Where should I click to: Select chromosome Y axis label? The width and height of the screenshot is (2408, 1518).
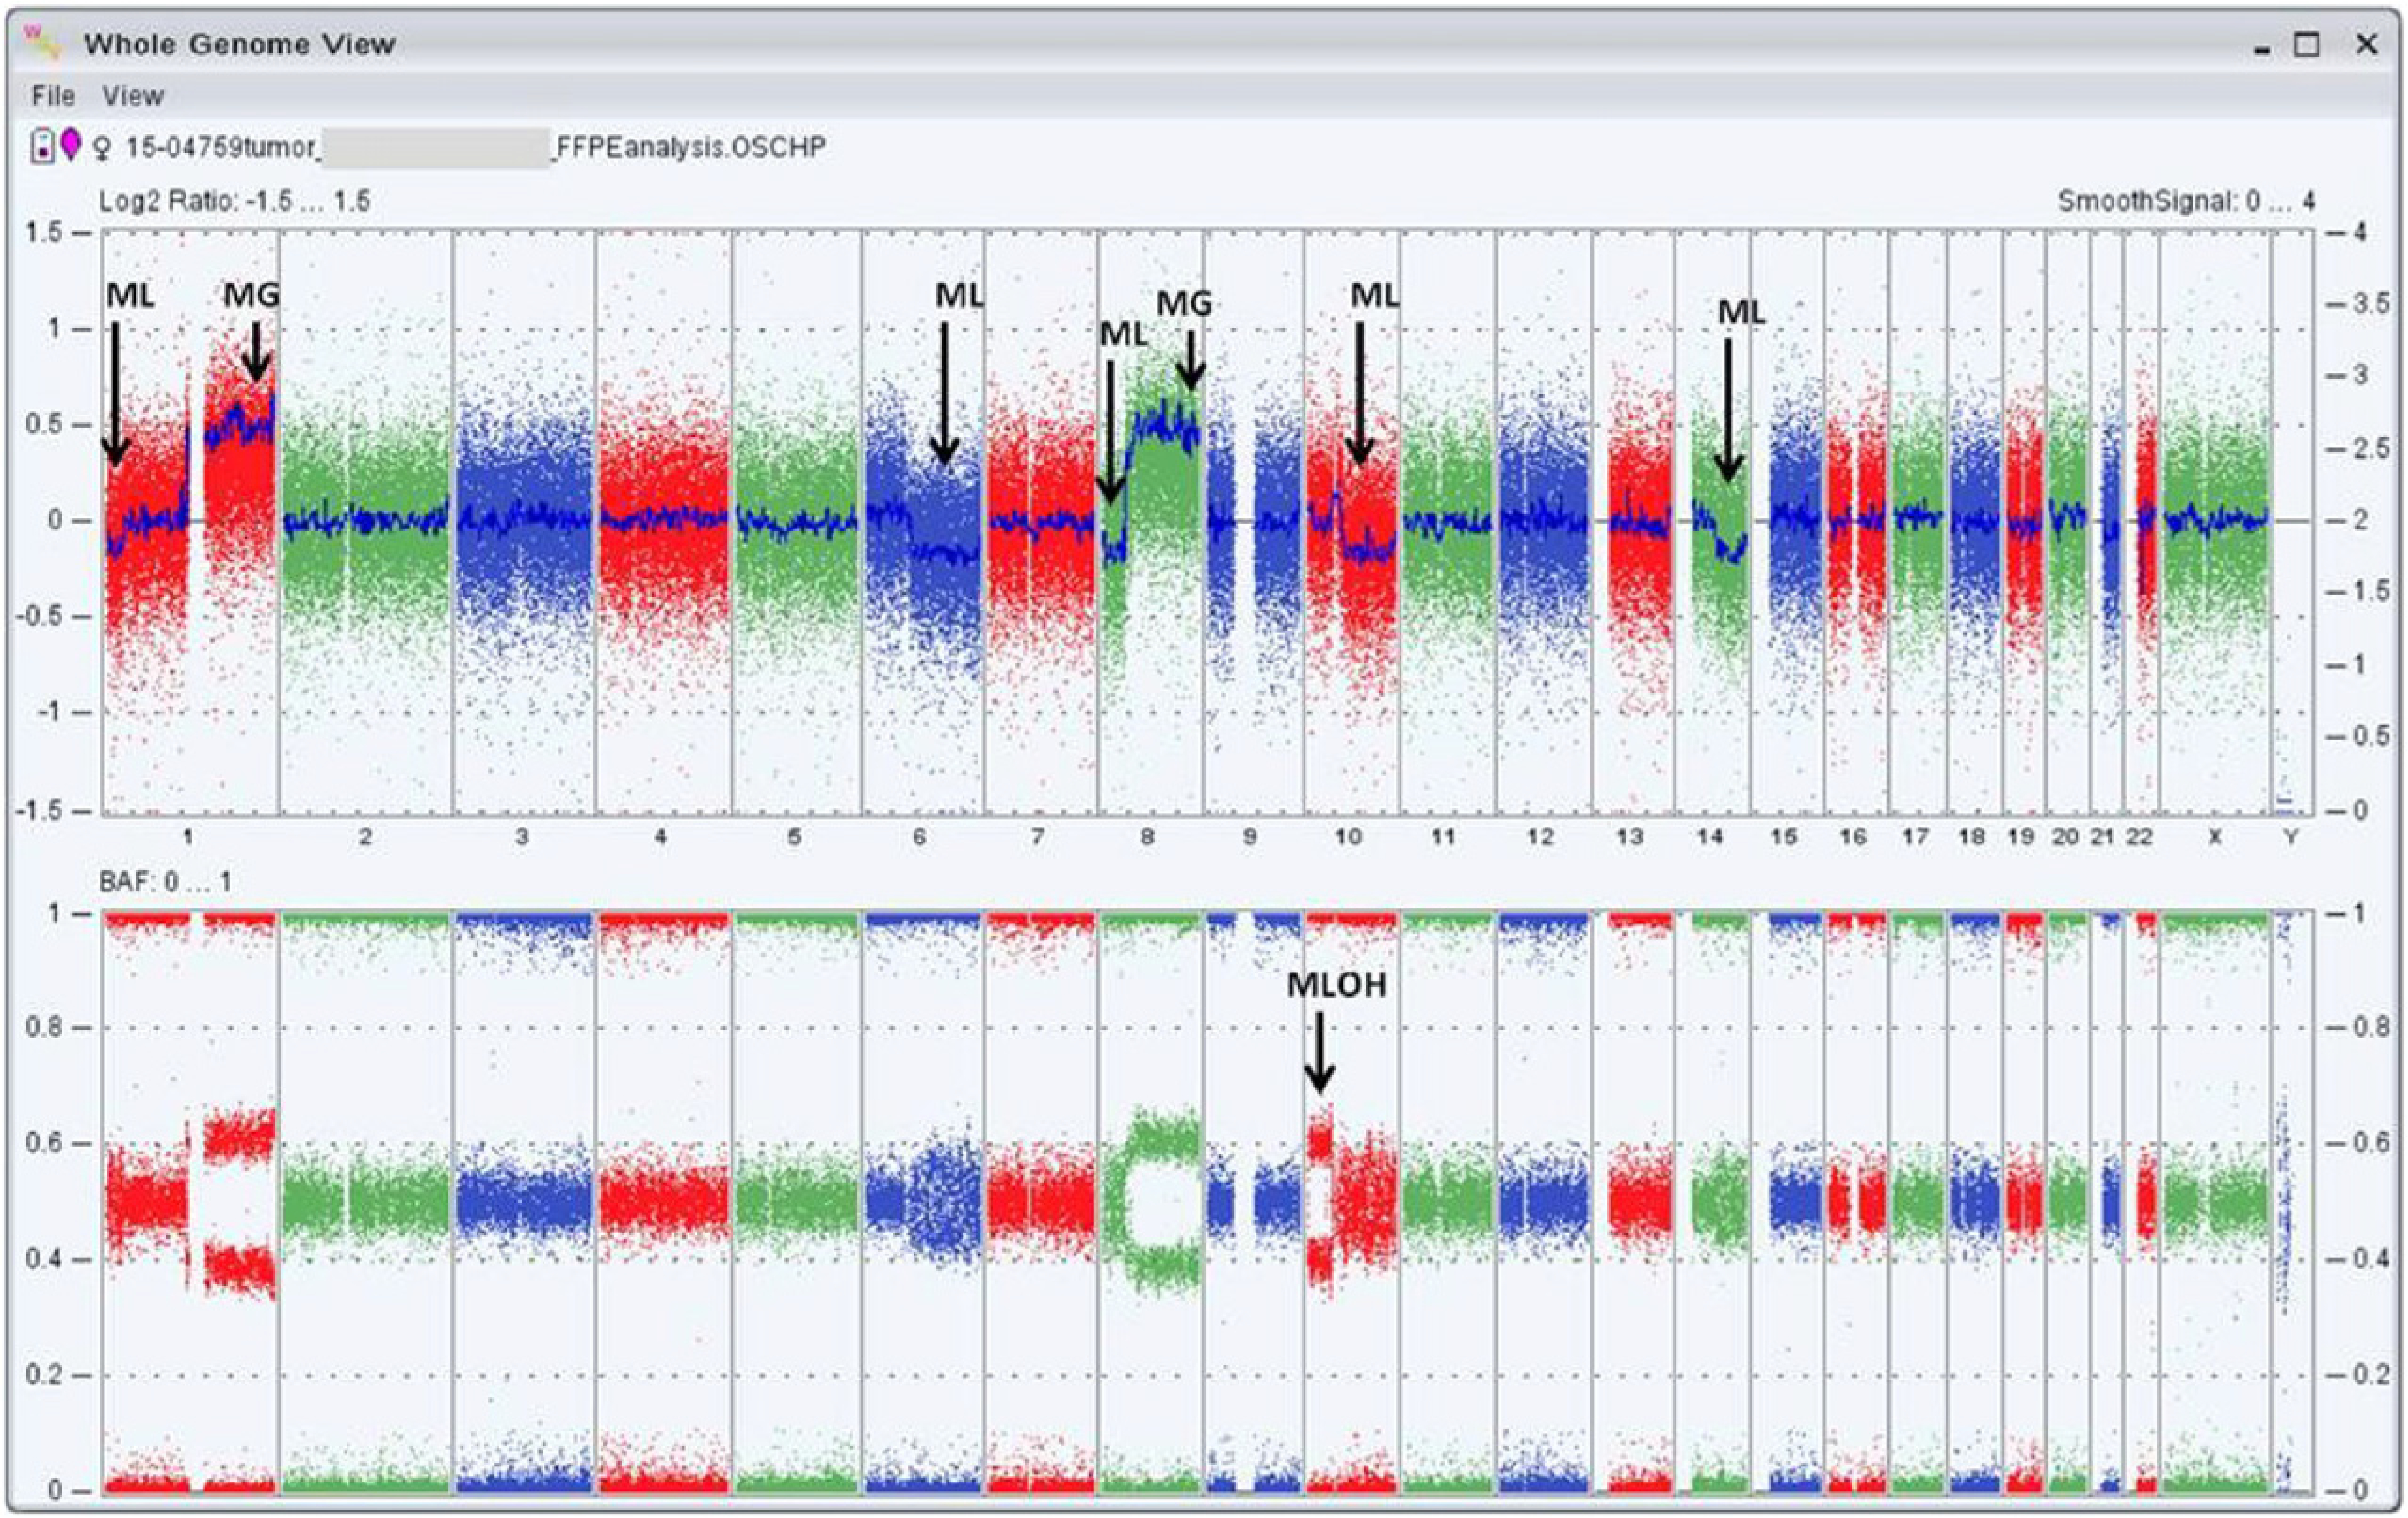click(2291, 837)
